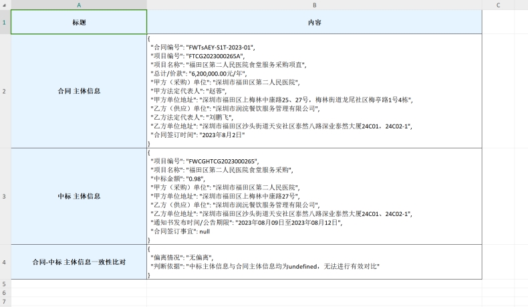
Task: Click the select-all corner of the sheet
Action: point(5,5)
